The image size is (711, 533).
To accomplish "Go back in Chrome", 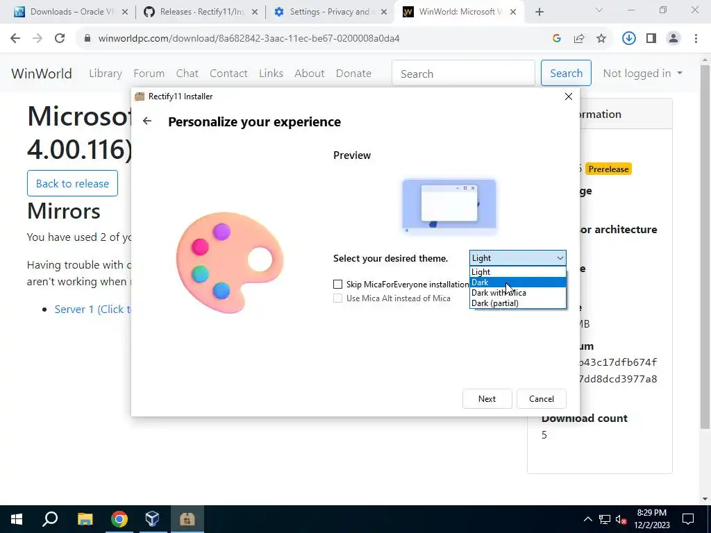I will [x=15, y=39].
